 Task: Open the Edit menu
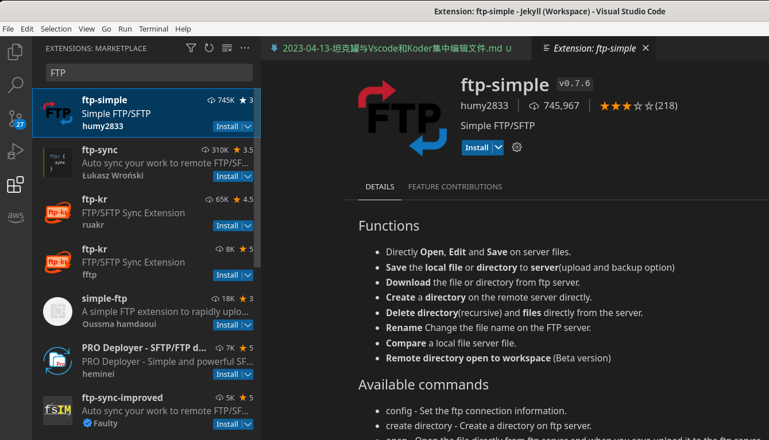click(x=27, y=29)
